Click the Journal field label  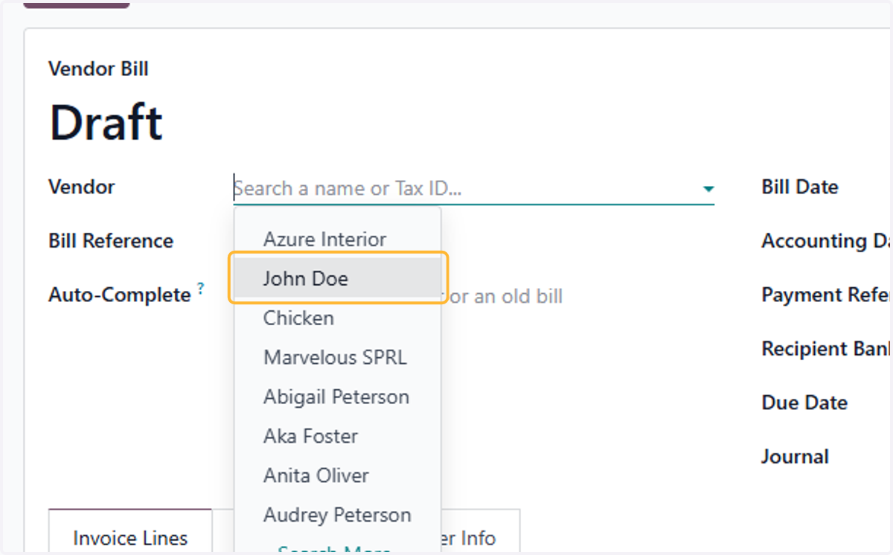[x=795, y=457]
